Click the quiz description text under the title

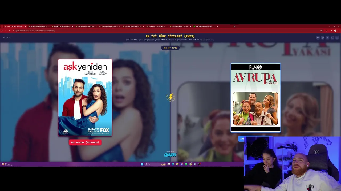point(170,40)
